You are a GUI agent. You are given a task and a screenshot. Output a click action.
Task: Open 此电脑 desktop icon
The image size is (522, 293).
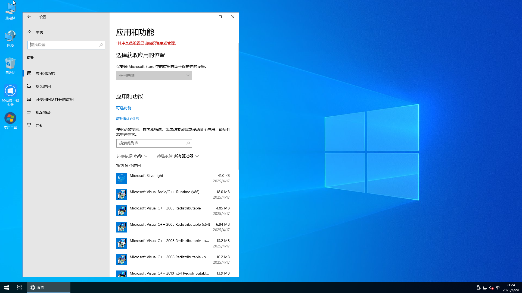[x=10, y=11]
